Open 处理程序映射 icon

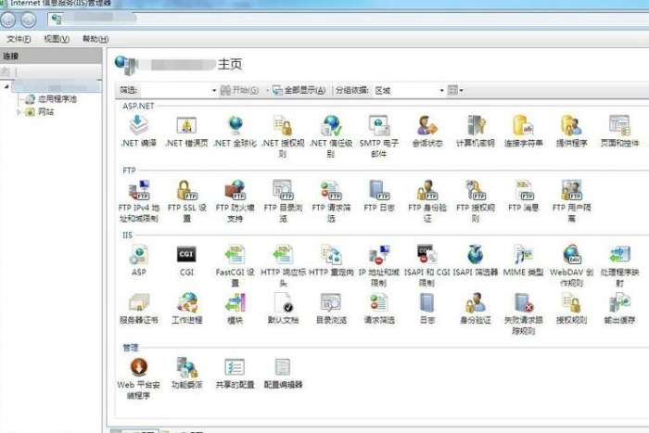point(619,266)
